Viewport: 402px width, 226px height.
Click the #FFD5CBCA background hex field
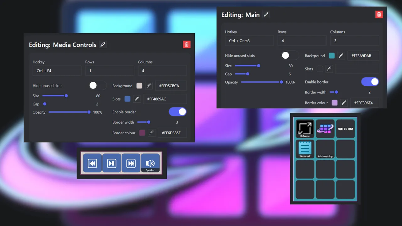pyautogui.click(x=171, y=86)
